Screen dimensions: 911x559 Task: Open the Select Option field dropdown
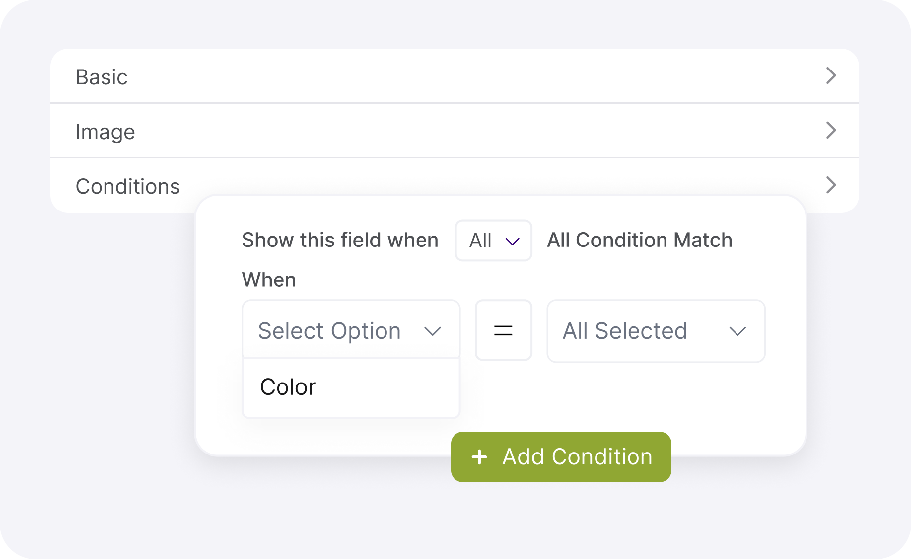(x=350, y=331)
